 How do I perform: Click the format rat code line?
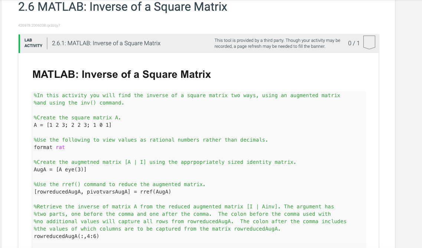click(x=49, y=147)
